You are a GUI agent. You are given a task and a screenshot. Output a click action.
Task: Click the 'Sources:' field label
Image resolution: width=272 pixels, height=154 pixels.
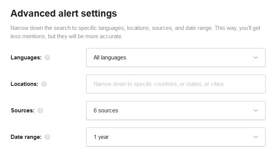point(23,110)
